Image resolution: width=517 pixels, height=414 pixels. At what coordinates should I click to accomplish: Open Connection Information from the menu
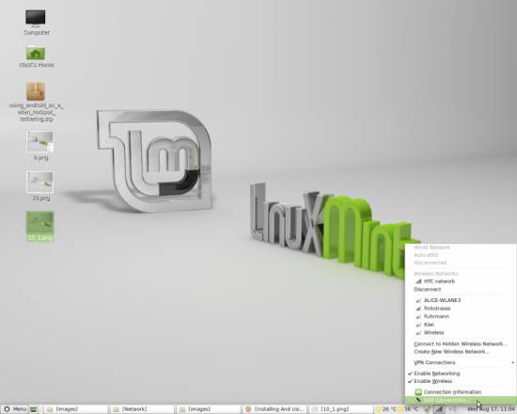click(460, 391)
